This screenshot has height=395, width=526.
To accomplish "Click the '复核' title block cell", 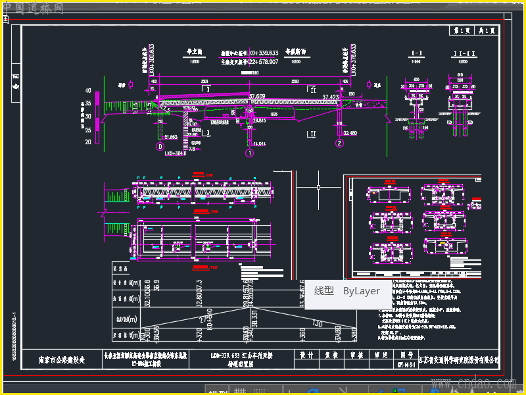I will (x=331, y=355).
